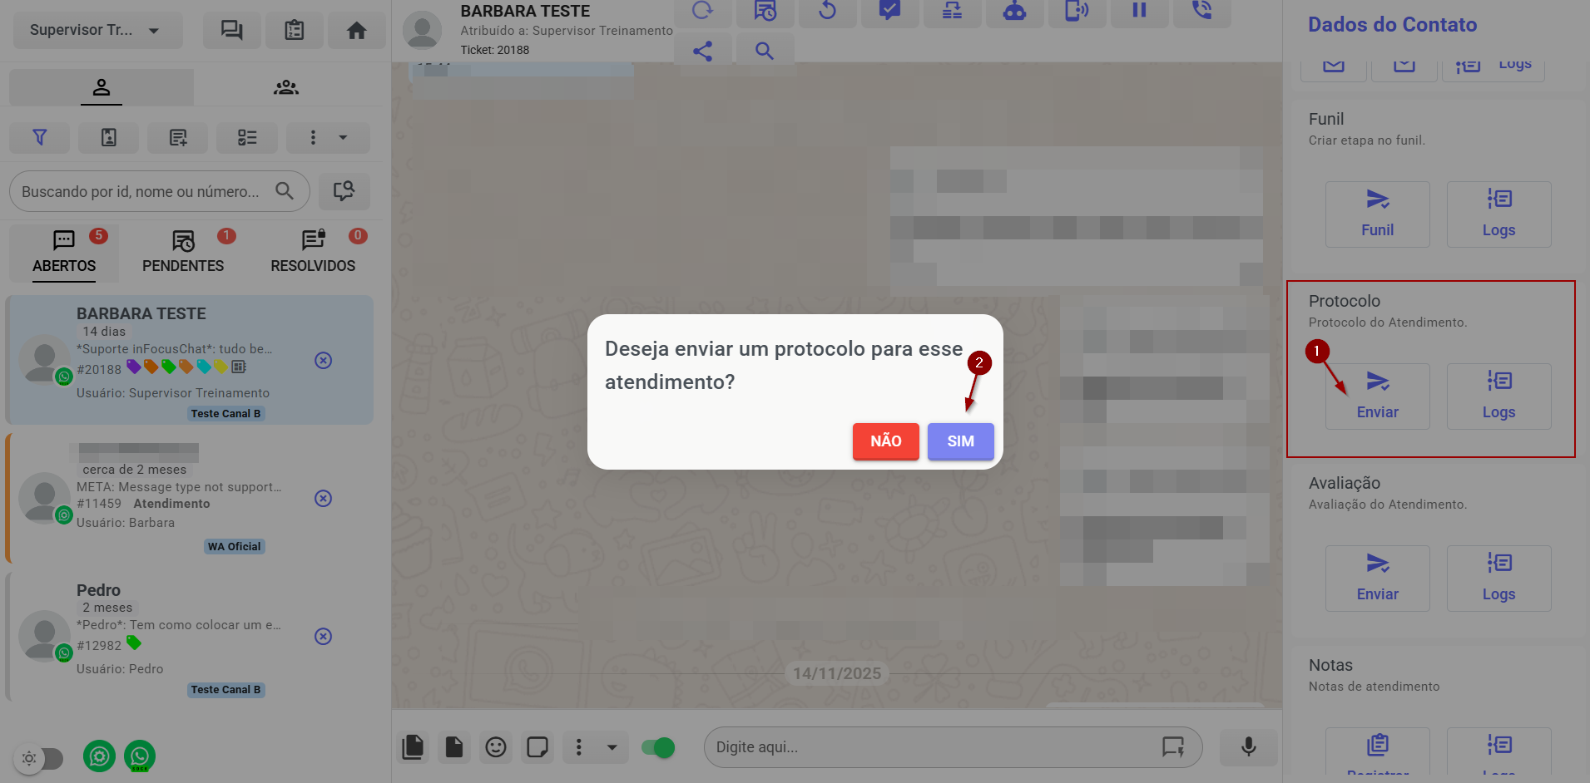Click the chatbot robot icon
Image resolution: width=1590 pixels, height=783 pixels.
pyautogui.click(x=1014, y=11)
